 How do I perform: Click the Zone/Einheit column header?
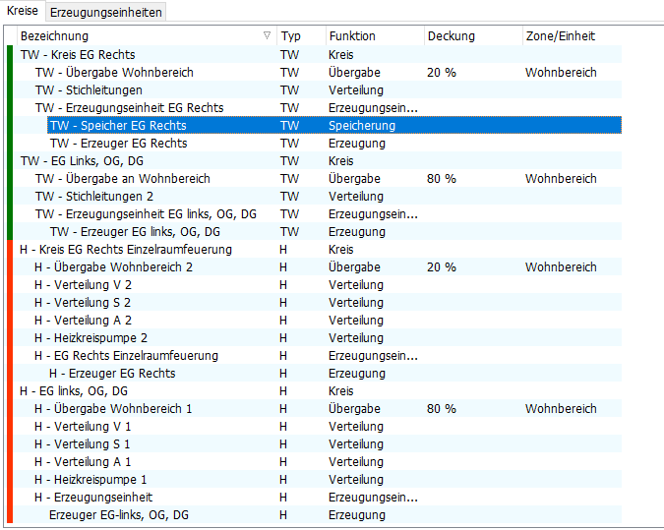pos(559,36)
